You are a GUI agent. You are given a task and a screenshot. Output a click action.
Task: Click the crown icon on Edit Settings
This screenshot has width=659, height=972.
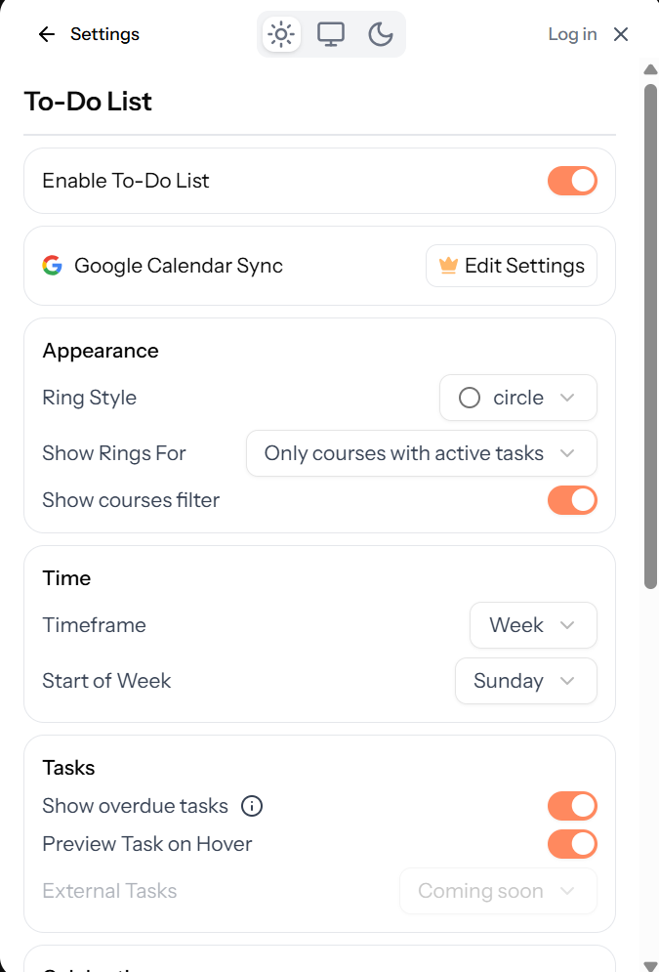click(x=447, y=265)
